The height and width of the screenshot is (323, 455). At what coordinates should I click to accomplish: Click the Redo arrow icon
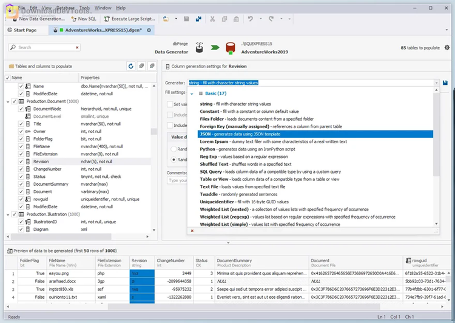pyautogui.click(x=271, y=19)
